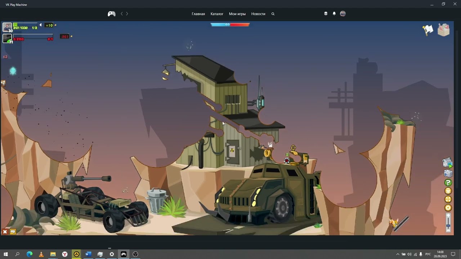Open VLC media player from taskbar

41,254
